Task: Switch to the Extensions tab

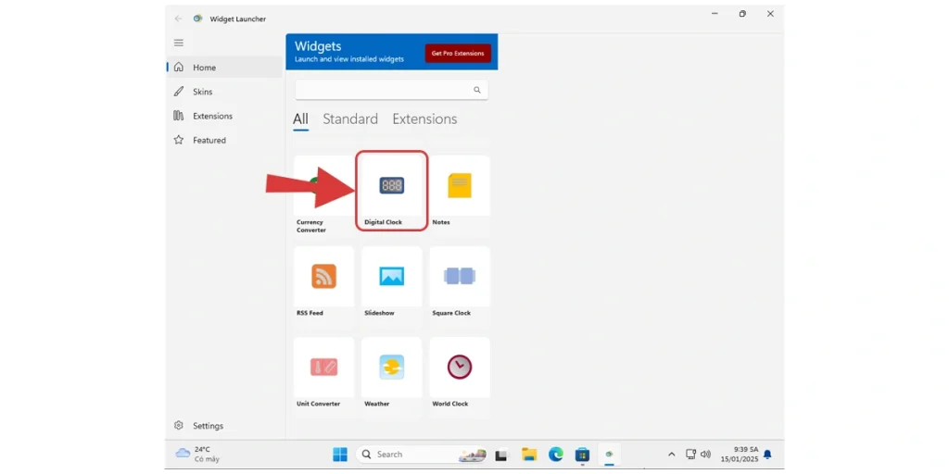Action: (424, 119)
